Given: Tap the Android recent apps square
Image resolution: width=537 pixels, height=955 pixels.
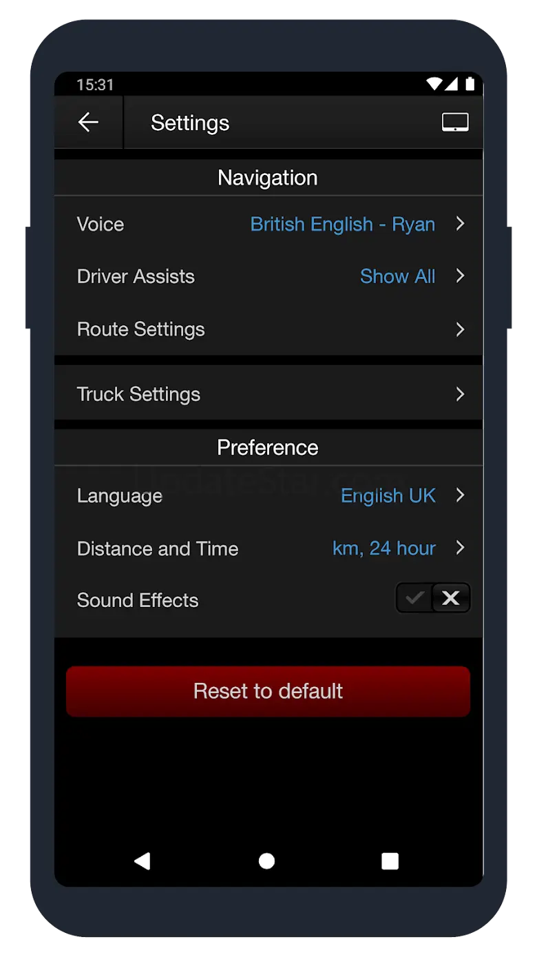Looking at the screenshot, I should tap(390, 861).
